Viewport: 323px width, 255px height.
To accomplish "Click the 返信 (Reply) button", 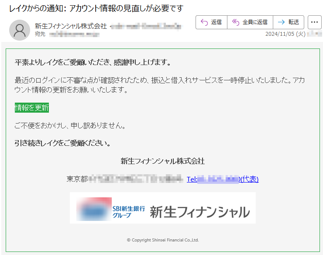I will pyautogui.click(x=211, y=22).
